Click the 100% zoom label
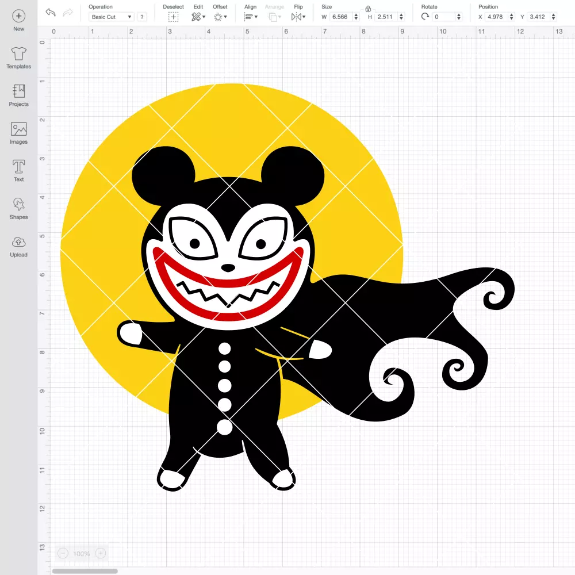575x575 pixels. tap(82, 554)
